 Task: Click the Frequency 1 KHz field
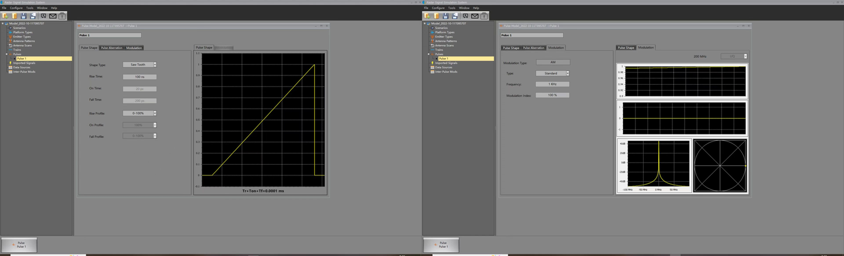pyautogui.click(x=553, y=84)
